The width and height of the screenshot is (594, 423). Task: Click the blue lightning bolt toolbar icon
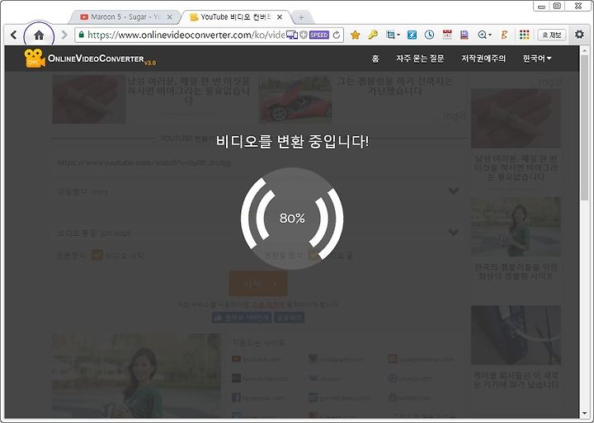pyautogui.click(x=412, y=35)
